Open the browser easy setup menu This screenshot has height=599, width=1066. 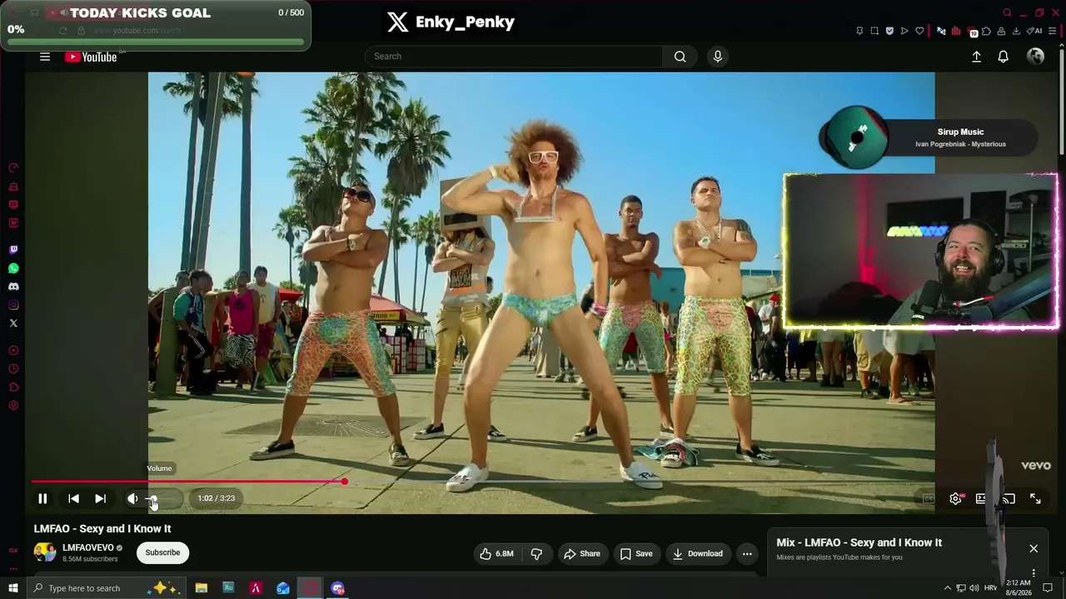[1053, 31]
